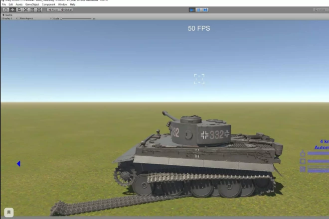
Task: Select the Rotate tool
Action: (19, 9)
